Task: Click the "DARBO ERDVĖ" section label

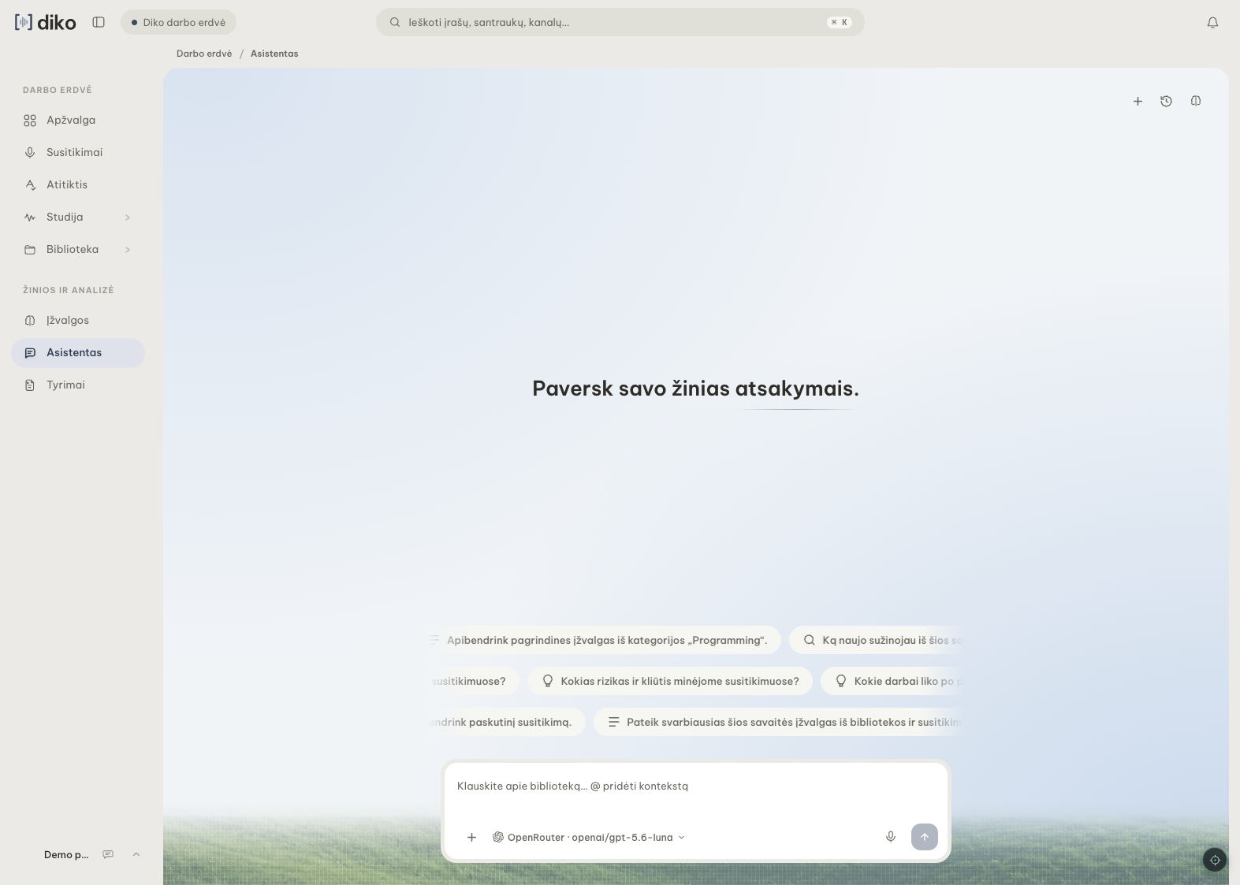Action: 58,90
